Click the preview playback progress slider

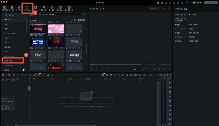[116, 65]
